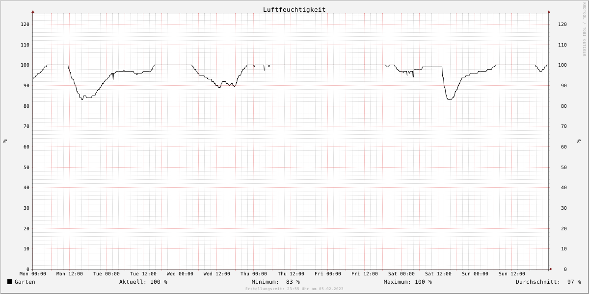
Task: Click the 120 label on the left axis
Action: click(x=25, y=24)
